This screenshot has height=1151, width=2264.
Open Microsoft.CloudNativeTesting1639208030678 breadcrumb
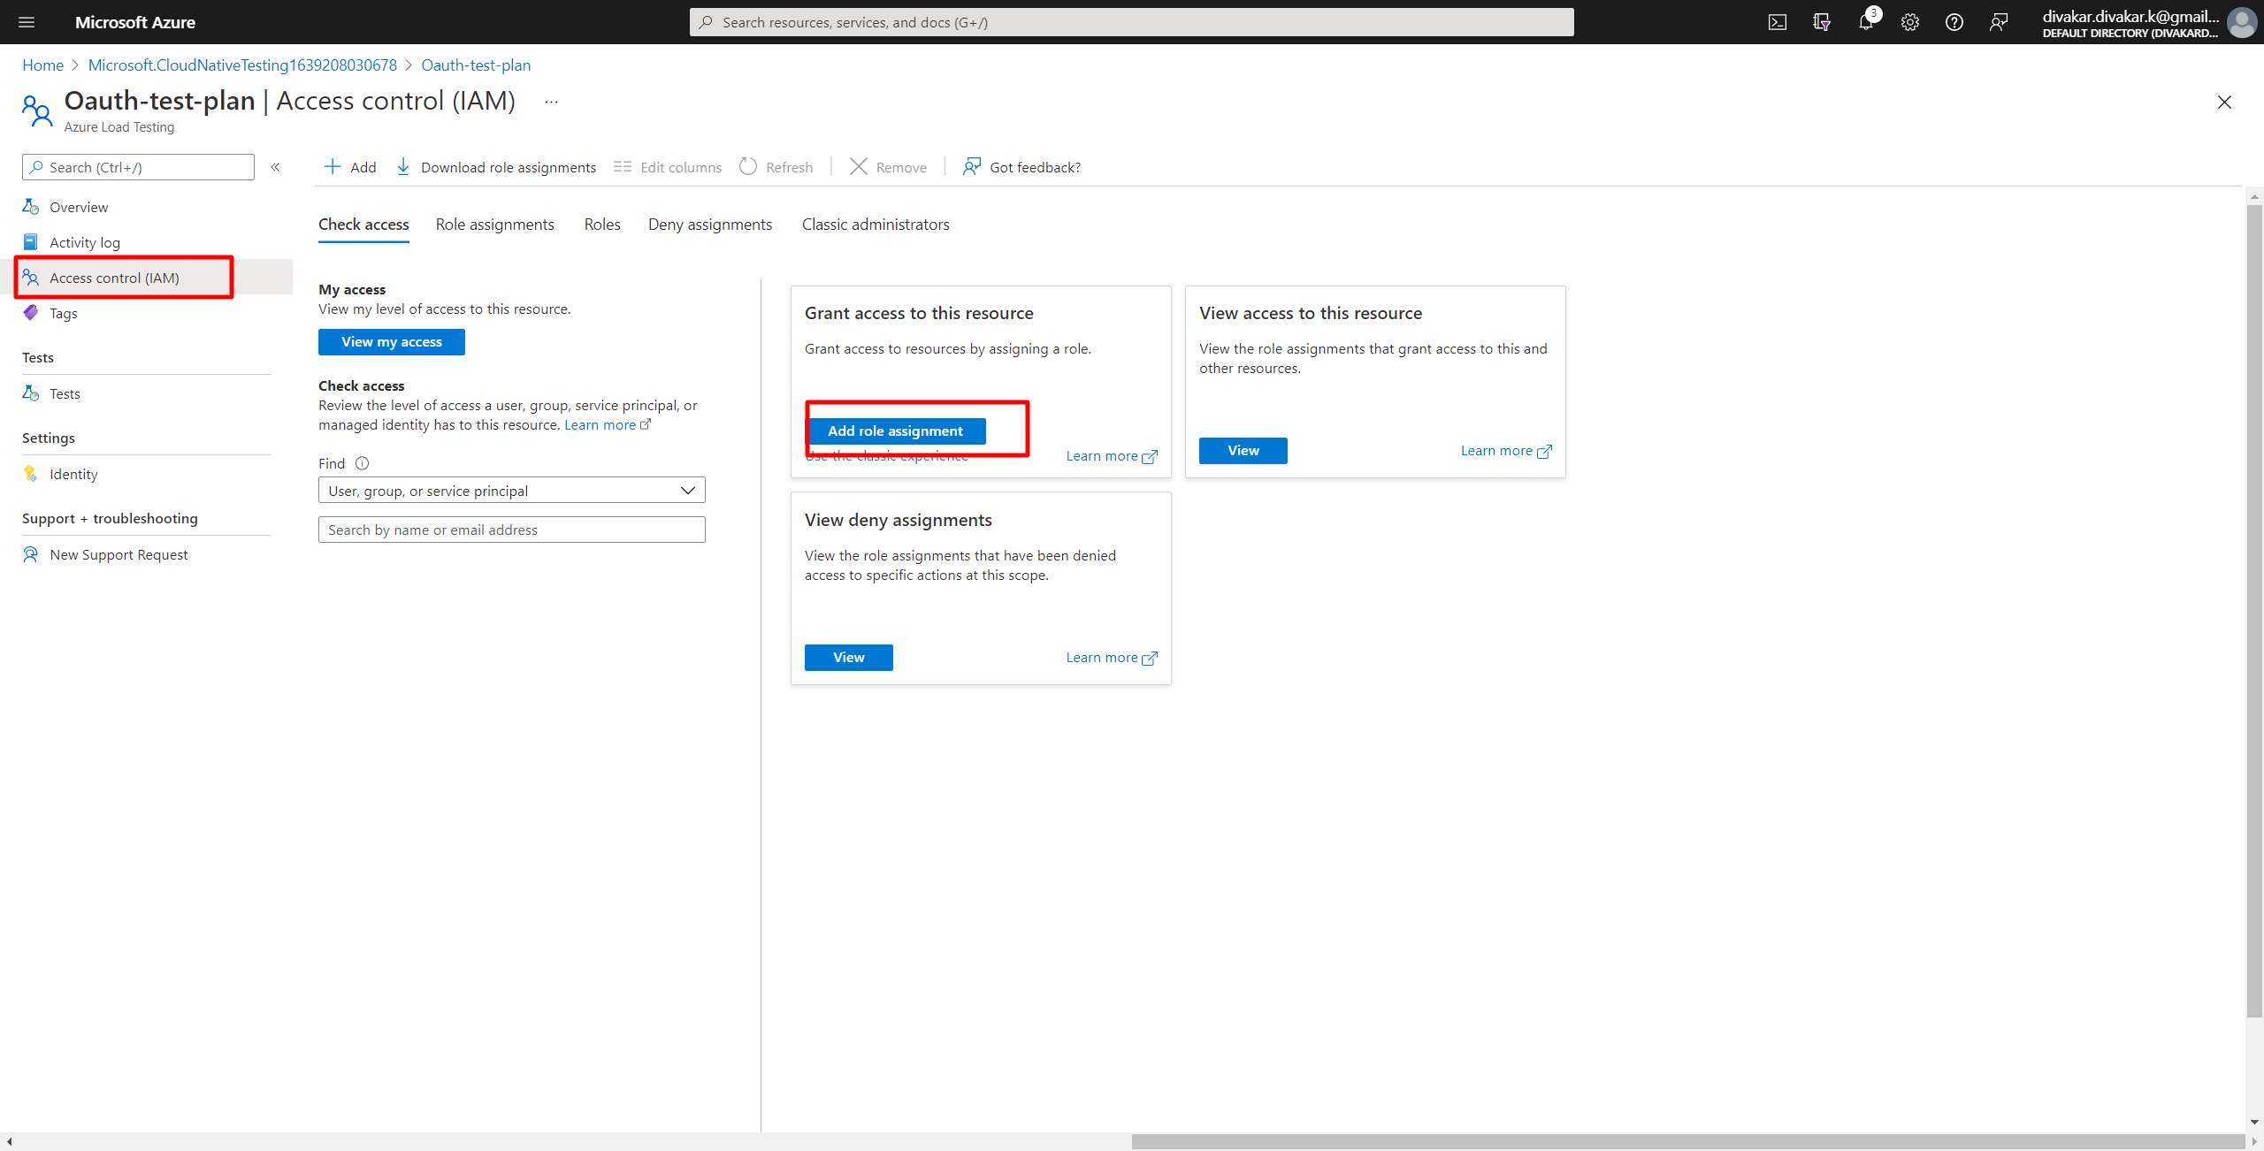242,65
